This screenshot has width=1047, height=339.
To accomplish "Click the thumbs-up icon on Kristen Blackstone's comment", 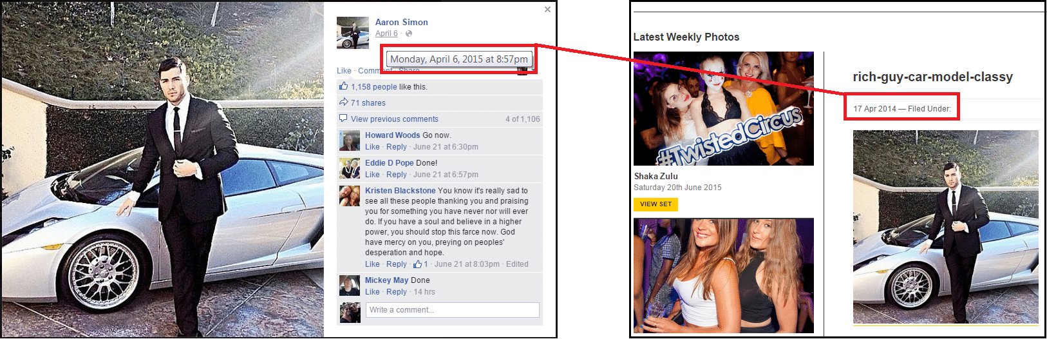I will 417,264.
